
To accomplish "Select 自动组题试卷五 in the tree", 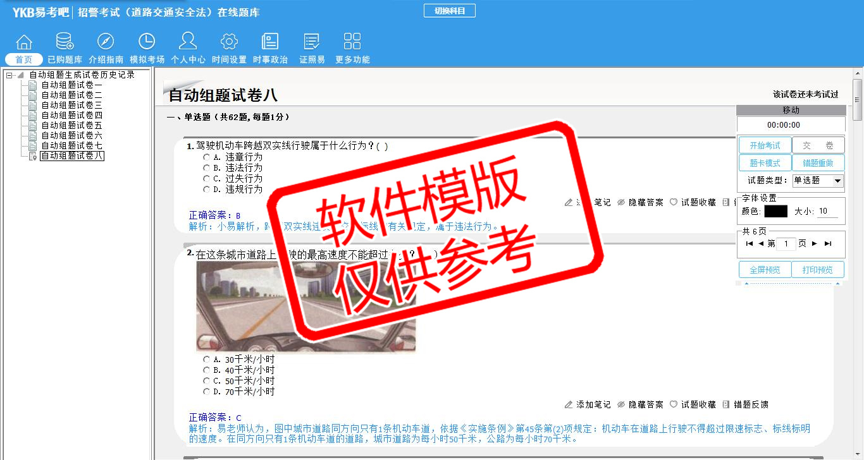I will click(71, 126).
